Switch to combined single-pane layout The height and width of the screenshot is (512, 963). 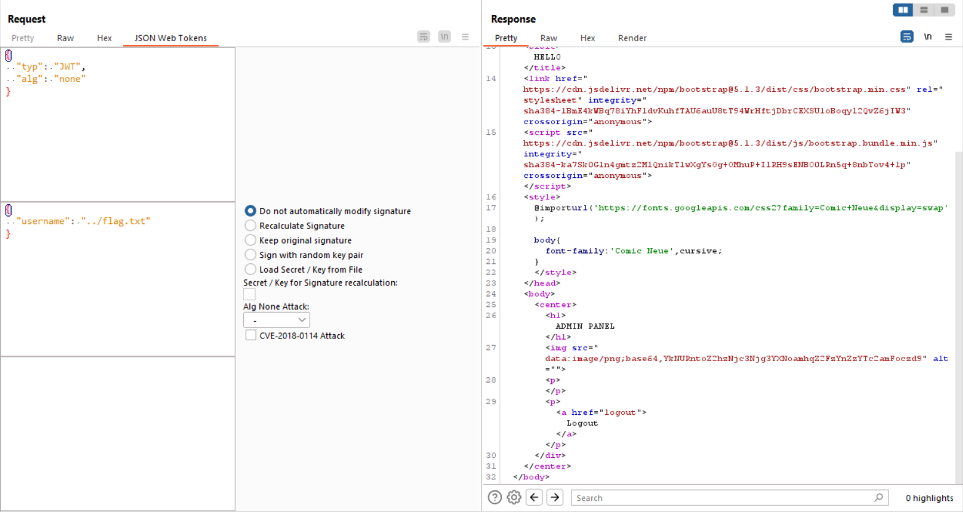tap(944, 10)
